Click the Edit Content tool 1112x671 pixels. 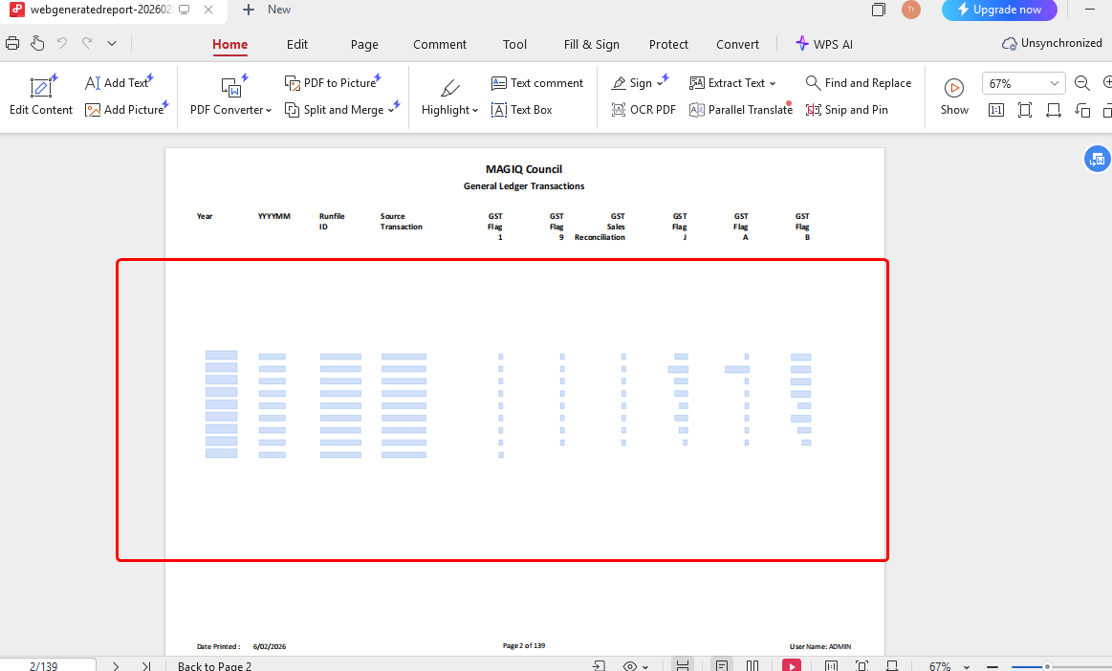(x=41, y=97)
